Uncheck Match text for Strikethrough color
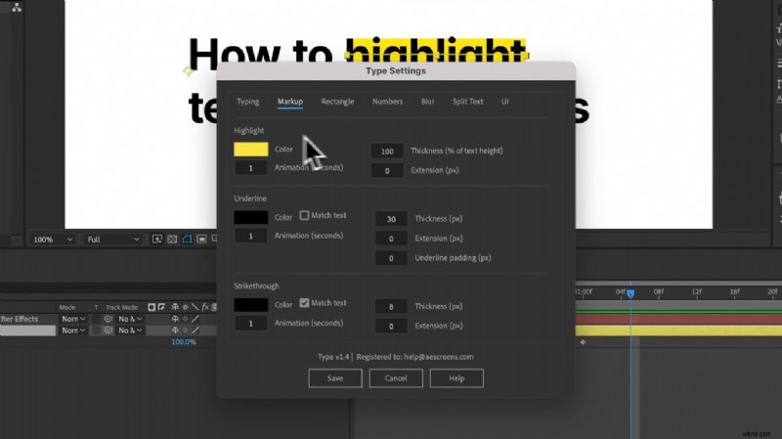This screenshot has height=439, width=782. (304, 303)
